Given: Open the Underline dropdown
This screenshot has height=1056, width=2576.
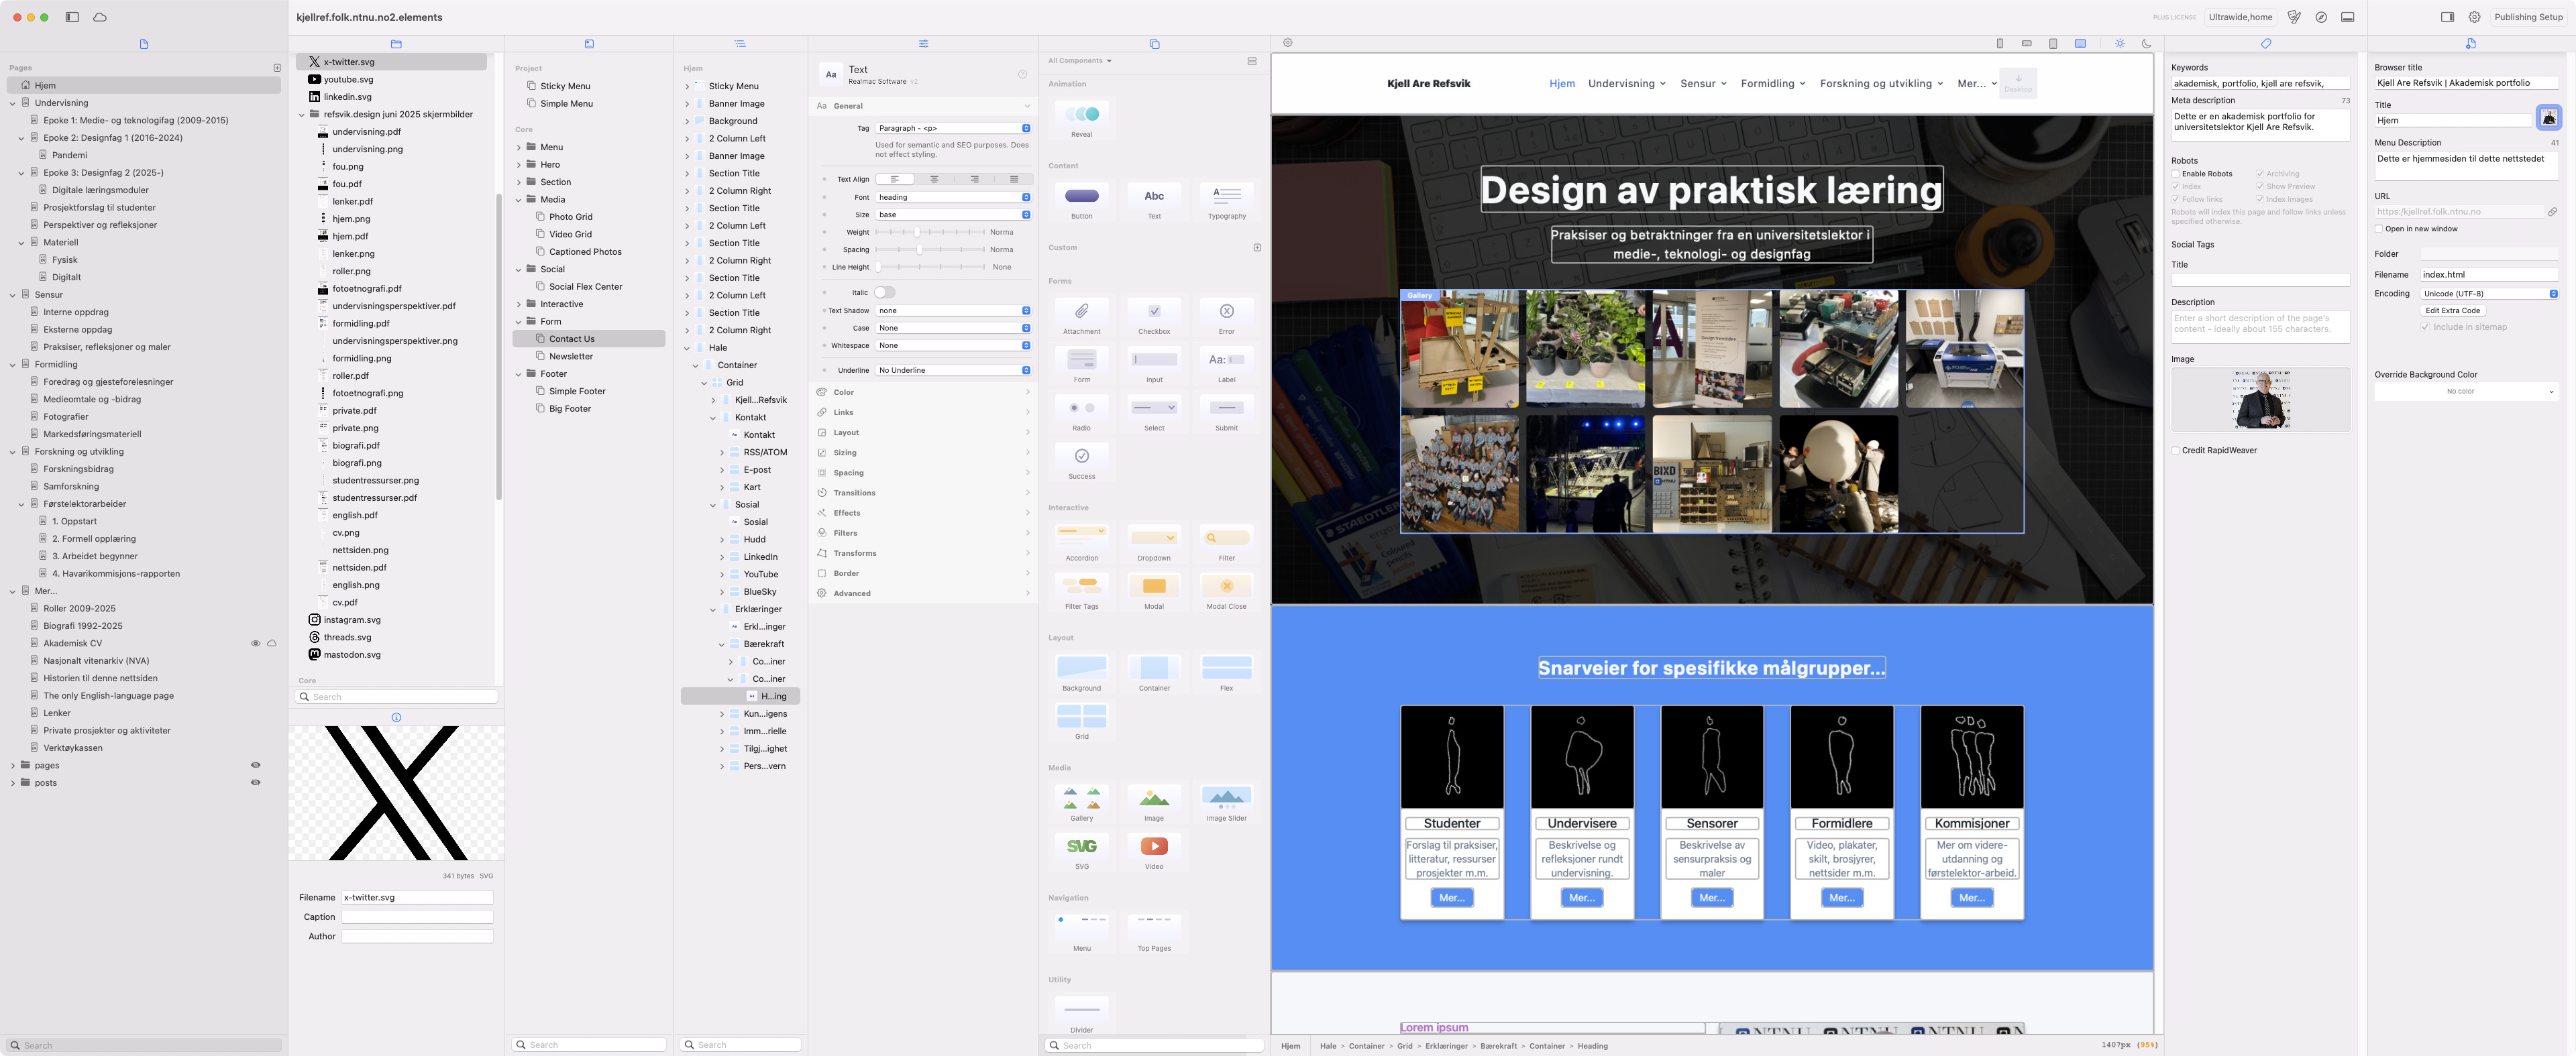Looking at the screenshot, I should pyautogui.click(x=953, y=371).
